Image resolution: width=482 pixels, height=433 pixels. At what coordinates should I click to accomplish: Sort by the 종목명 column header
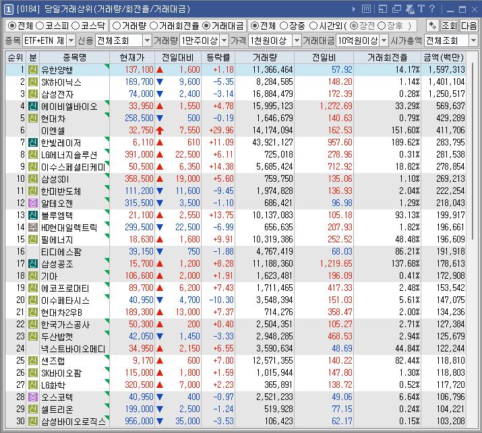point(74,57)
